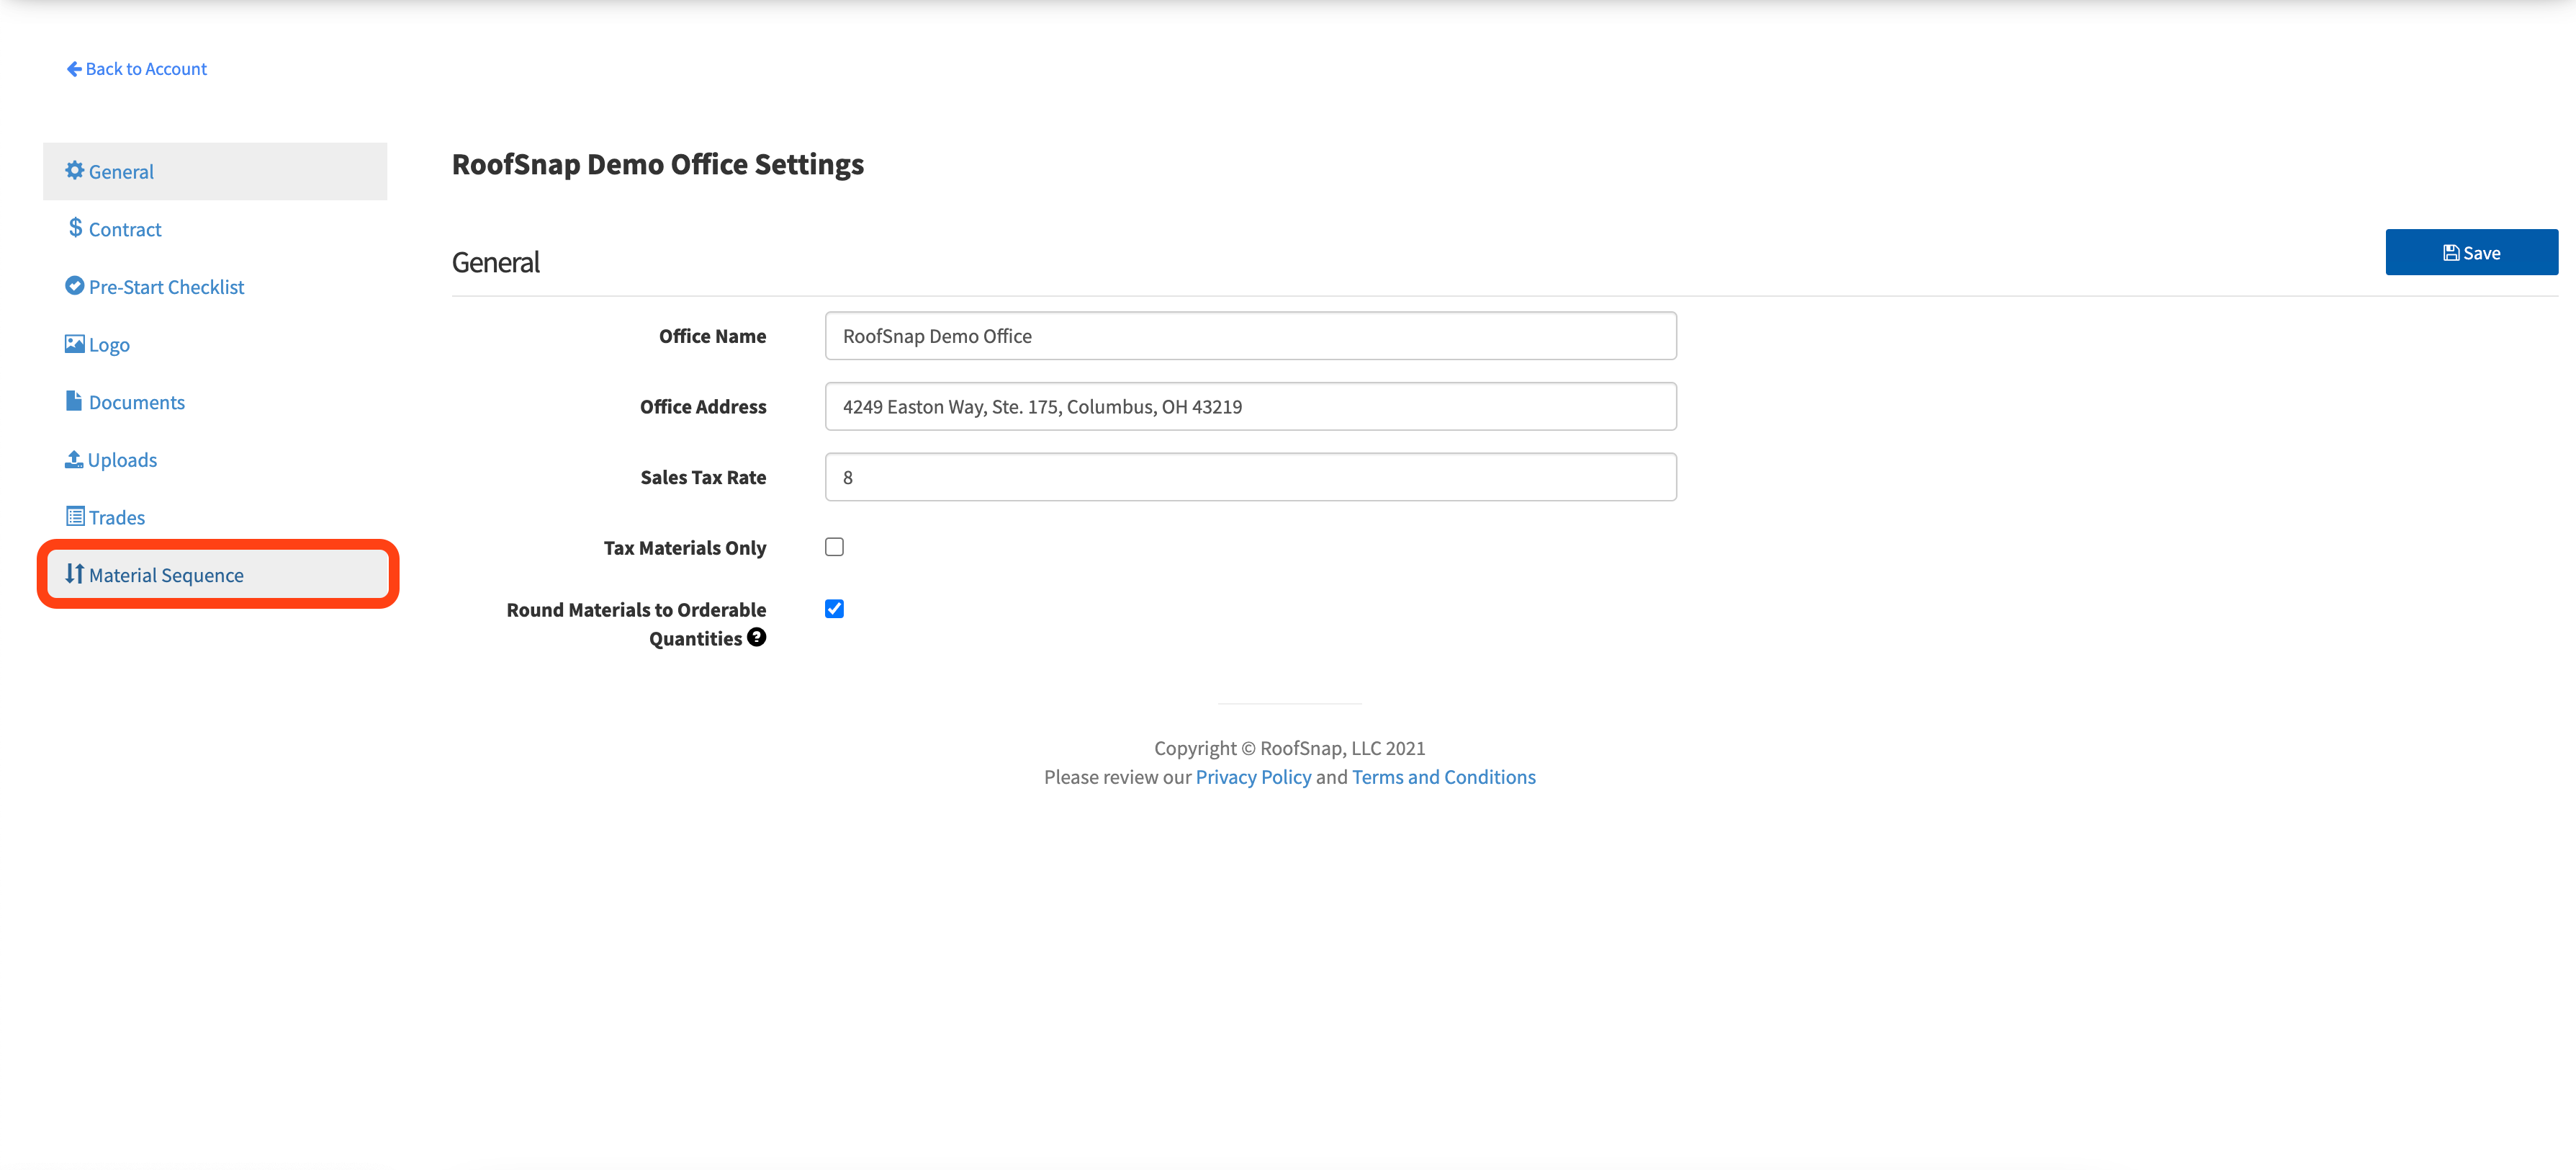Image resolution: width=2576 pixels, height=1170 pixels.
Task: Click the Trades list icon
Action: pos(75,517)
